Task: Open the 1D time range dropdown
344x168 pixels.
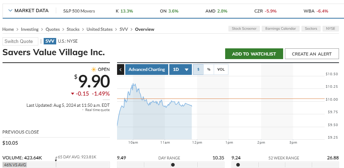Action: 181,69
